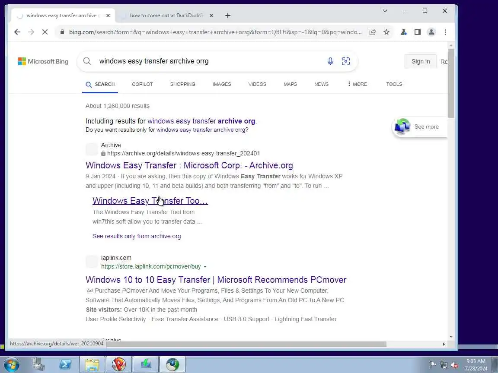Click the Bing voice search microphone
498x373 pixels.
[x=330, y=61]
